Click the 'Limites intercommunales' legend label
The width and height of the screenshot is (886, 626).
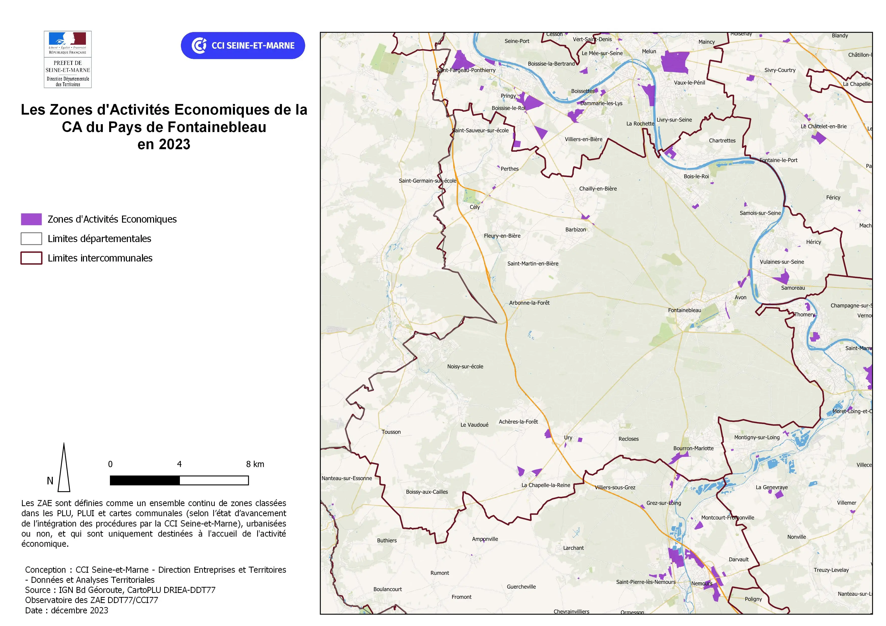pyautogui.click(x=100, y=258)
